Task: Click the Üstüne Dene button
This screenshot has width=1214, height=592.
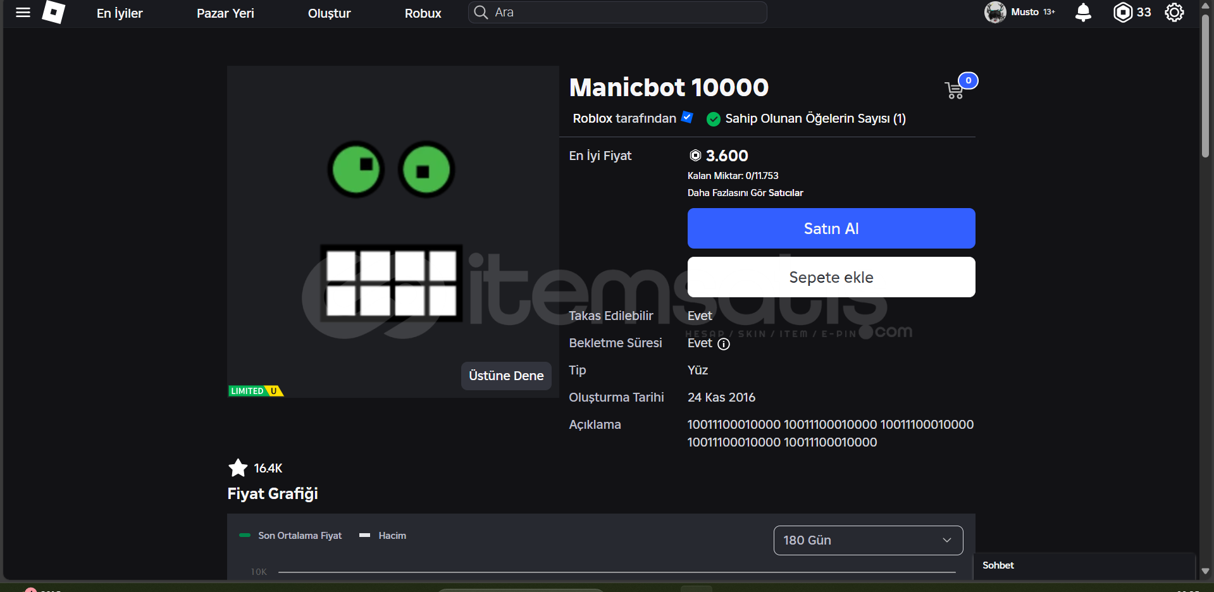Action: (506, 376)
